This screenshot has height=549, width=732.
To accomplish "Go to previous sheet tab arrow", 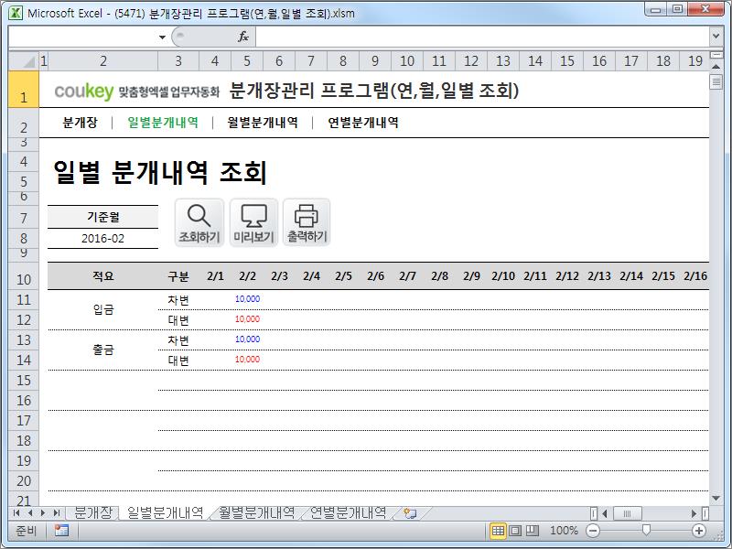I will (x=30, y=513).
